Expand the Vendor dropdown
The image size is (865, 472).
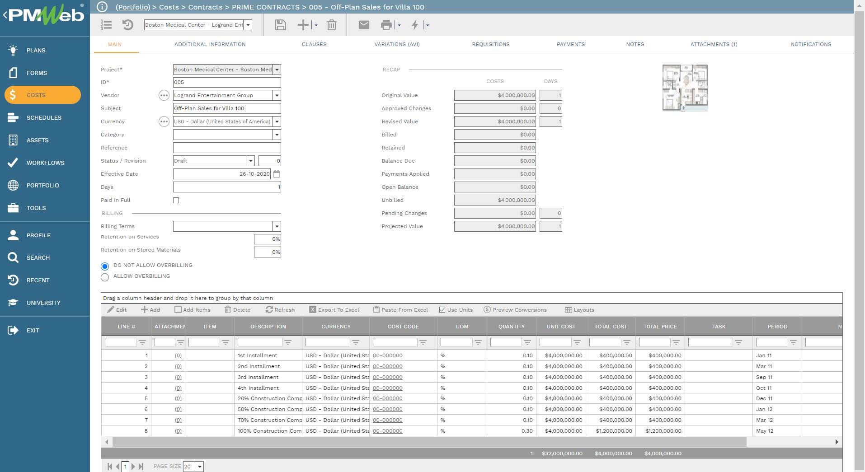277,95
